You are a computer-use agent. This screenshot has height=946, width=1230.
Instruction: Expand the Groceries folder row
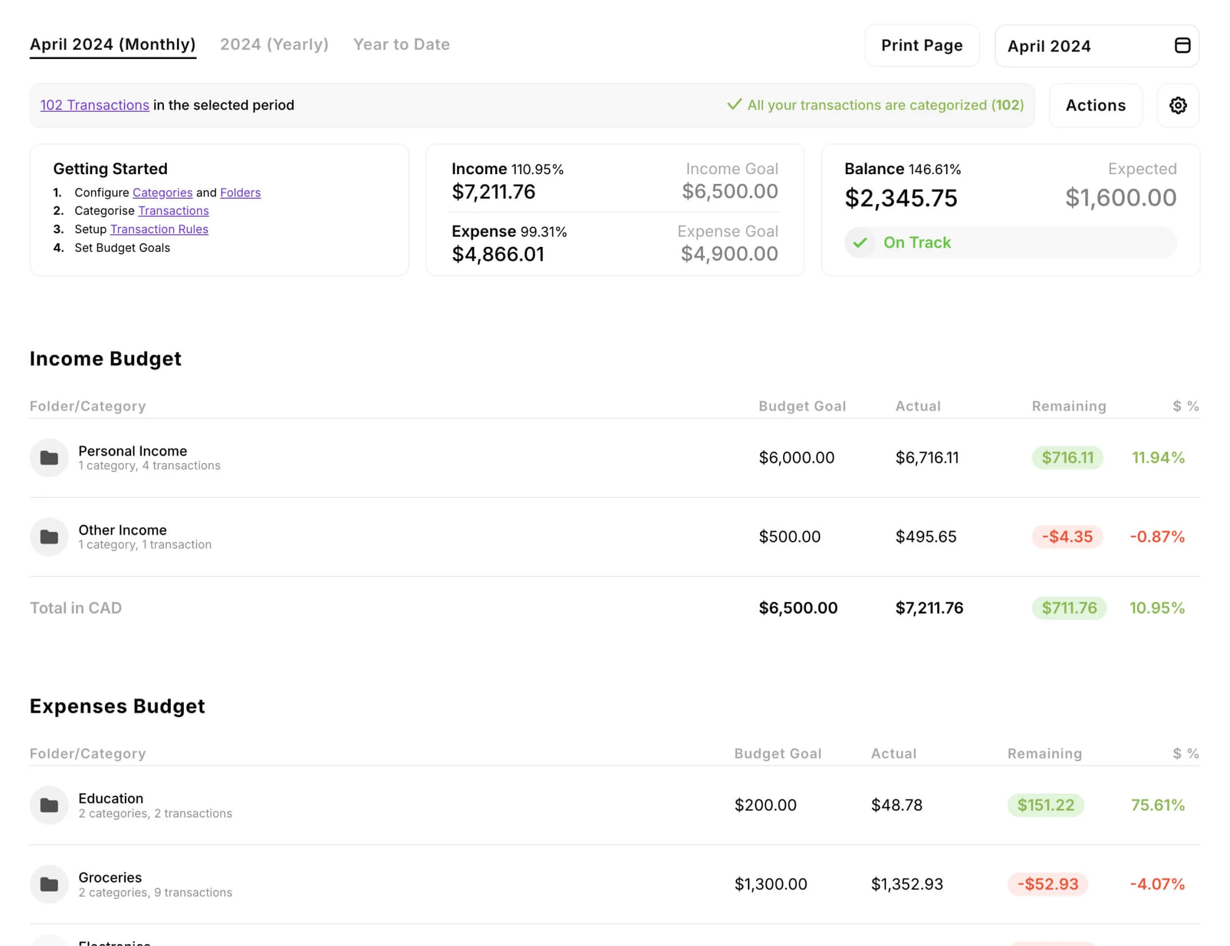point(110,878)
